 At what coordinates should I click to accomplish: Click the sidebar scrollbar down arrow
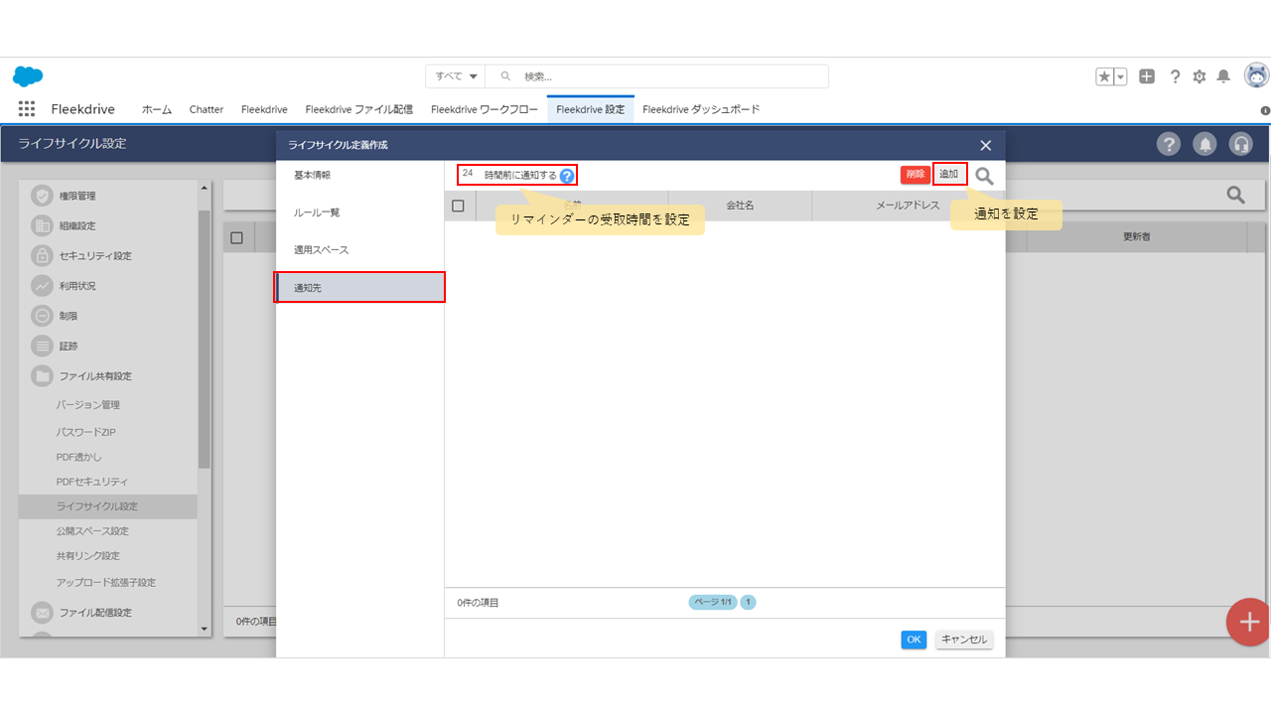coord(205,629)
